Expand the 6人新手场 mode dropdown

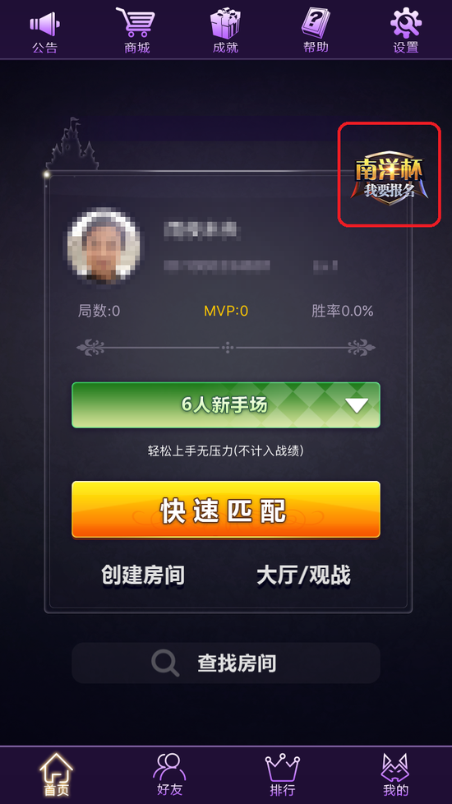tap(225, 405)
